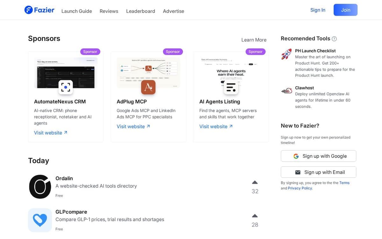The image size is (382, 239).
Task: Click the GLPcompare description text
Action: tap(110, 220)
